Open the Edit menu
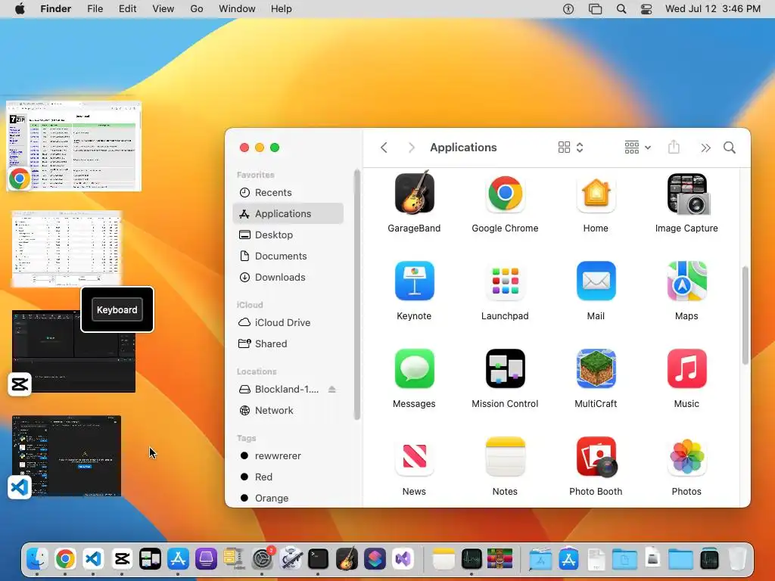 pyautogui.click(x=127, y=9)
